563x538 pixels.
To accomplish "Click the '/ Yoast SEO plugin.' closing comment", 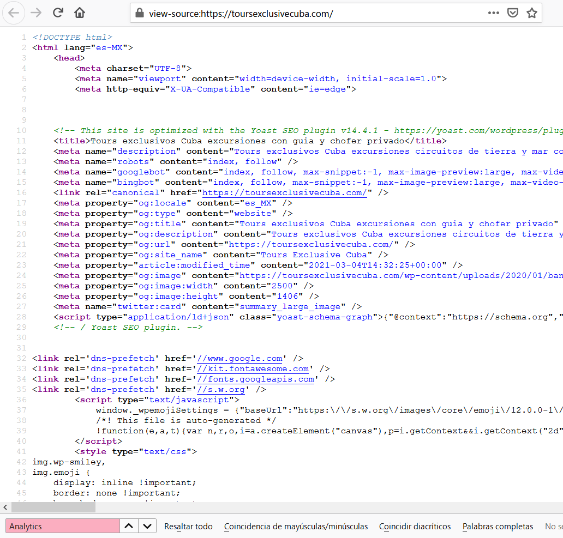I will (x=128, y=328).
